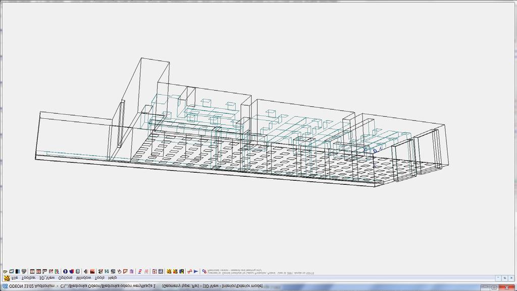Click the wireframe room model in the 3D view
The height and width of the screenshot is (291, 517).
(242, 123)
